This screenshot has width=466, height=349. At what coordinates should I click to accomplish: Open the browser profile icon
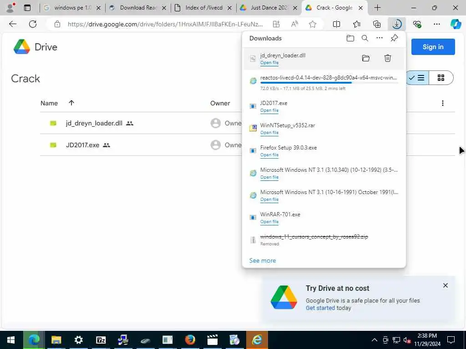tap(10, 8)
